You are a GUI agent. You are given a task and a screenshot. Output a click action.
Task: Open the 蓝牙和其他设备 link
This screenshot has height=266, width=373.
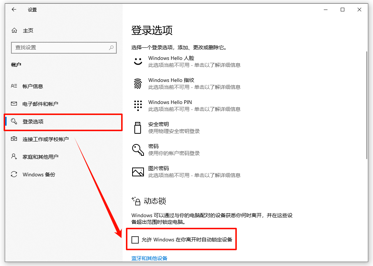[150, 258]
